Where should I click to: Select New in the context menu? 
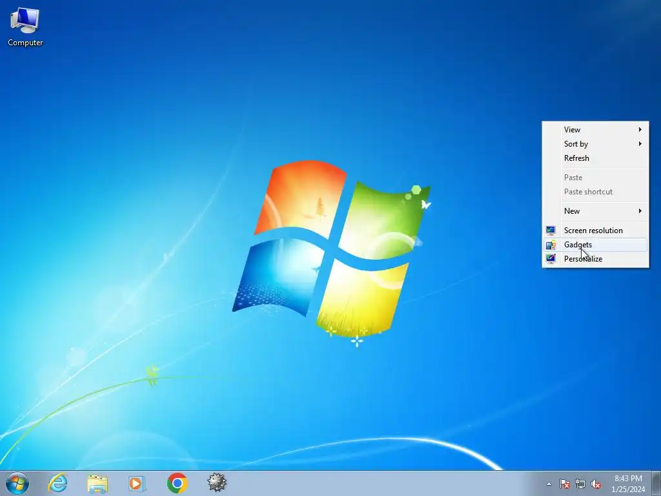click(595, 211)
